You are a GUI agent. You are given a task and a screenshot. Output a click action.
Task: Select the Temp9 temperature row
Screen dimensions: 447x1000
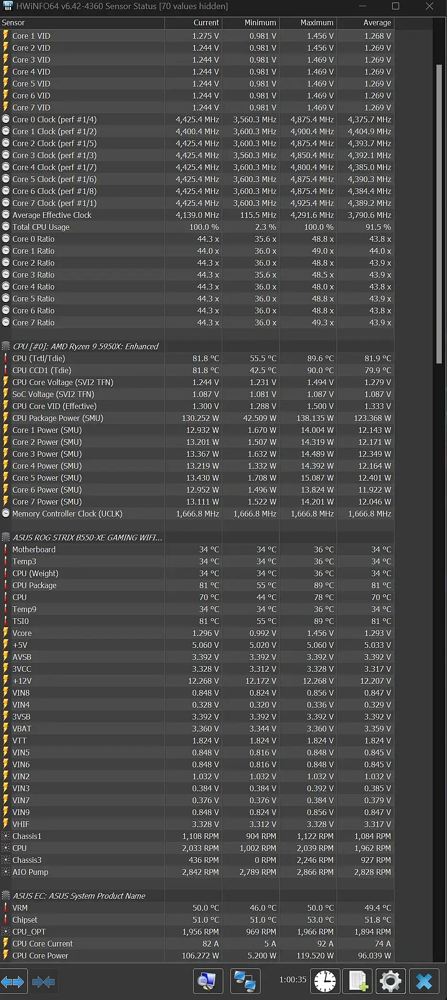(197, 609)
